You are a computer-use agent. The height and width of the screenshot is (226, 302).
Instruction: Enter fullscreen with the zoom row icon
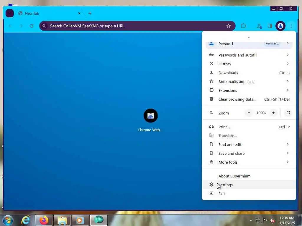tap(288, 113)
